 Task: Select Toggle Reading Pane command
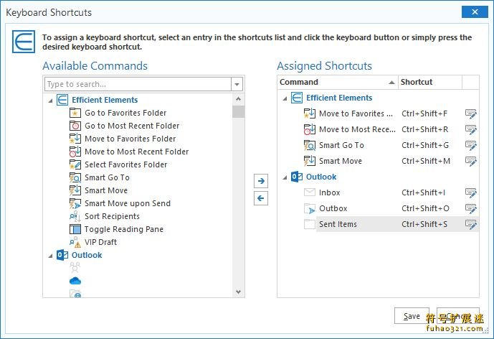click(124, 229)
